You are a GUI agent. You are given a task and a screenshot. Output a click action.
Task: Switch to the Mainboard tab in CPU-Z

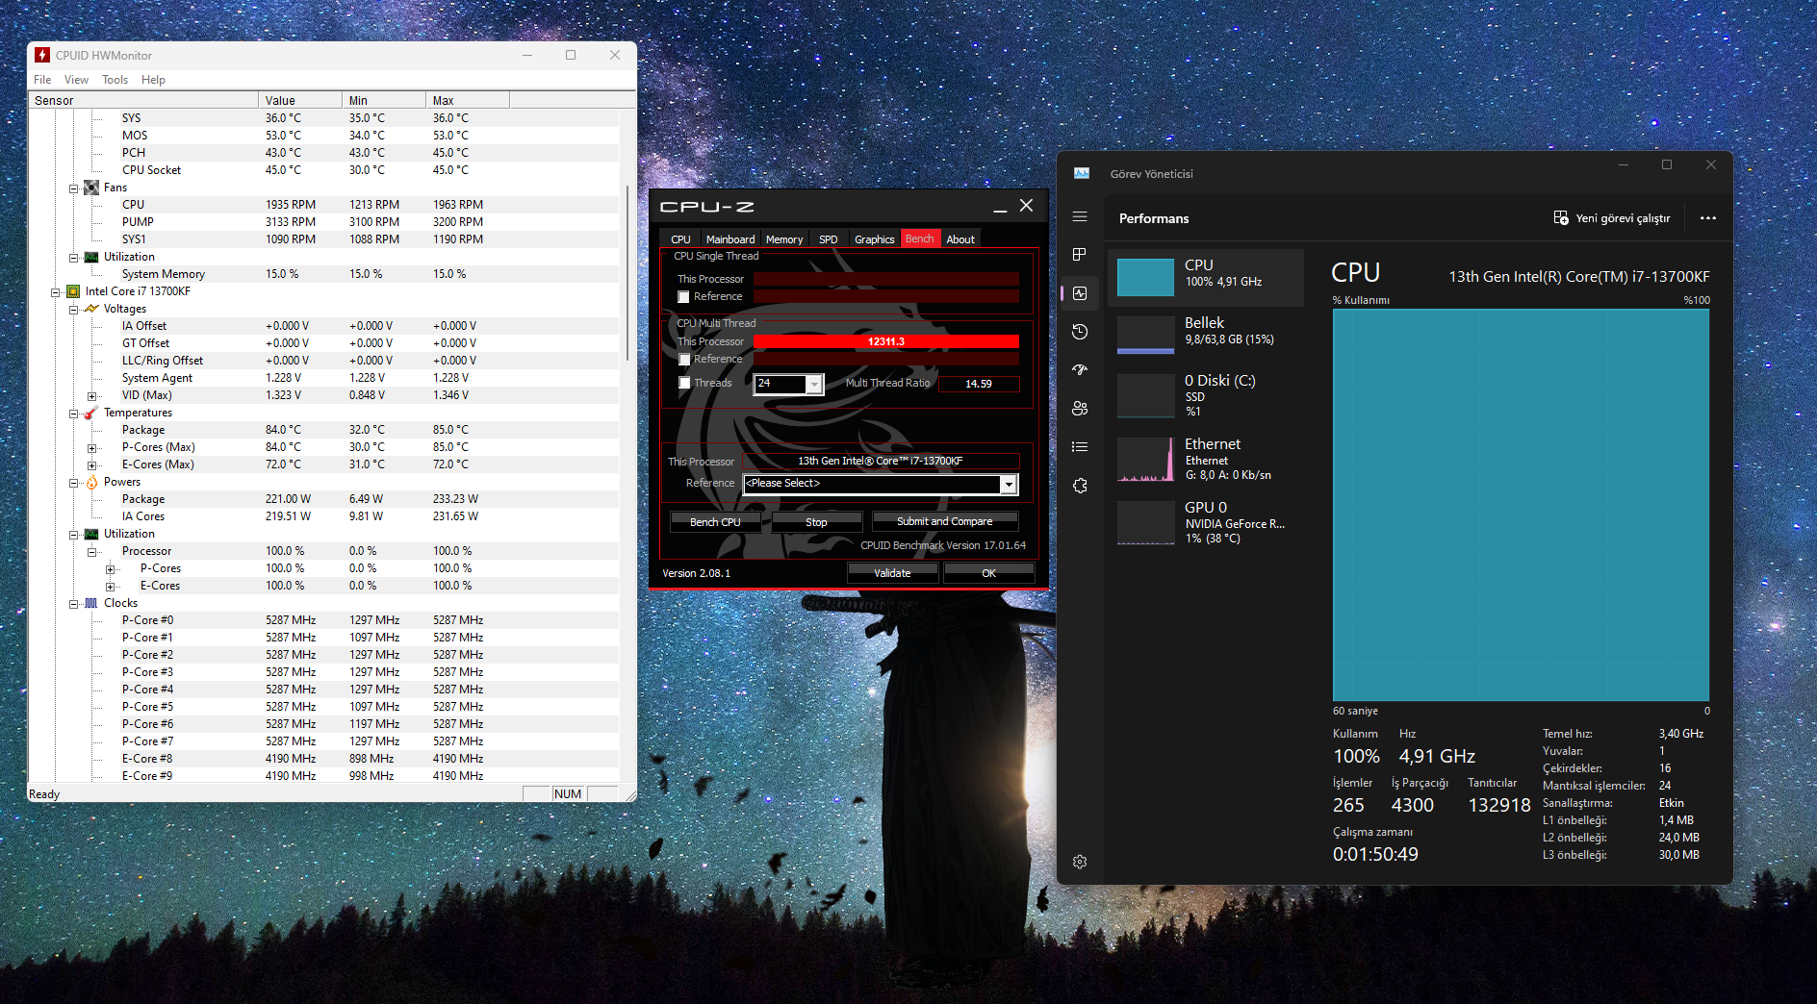[730, 239]
